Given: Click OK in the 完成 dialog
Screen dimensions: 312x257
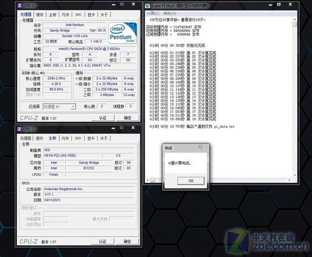Looking at the screenshot, I should [x=191, y=181].
